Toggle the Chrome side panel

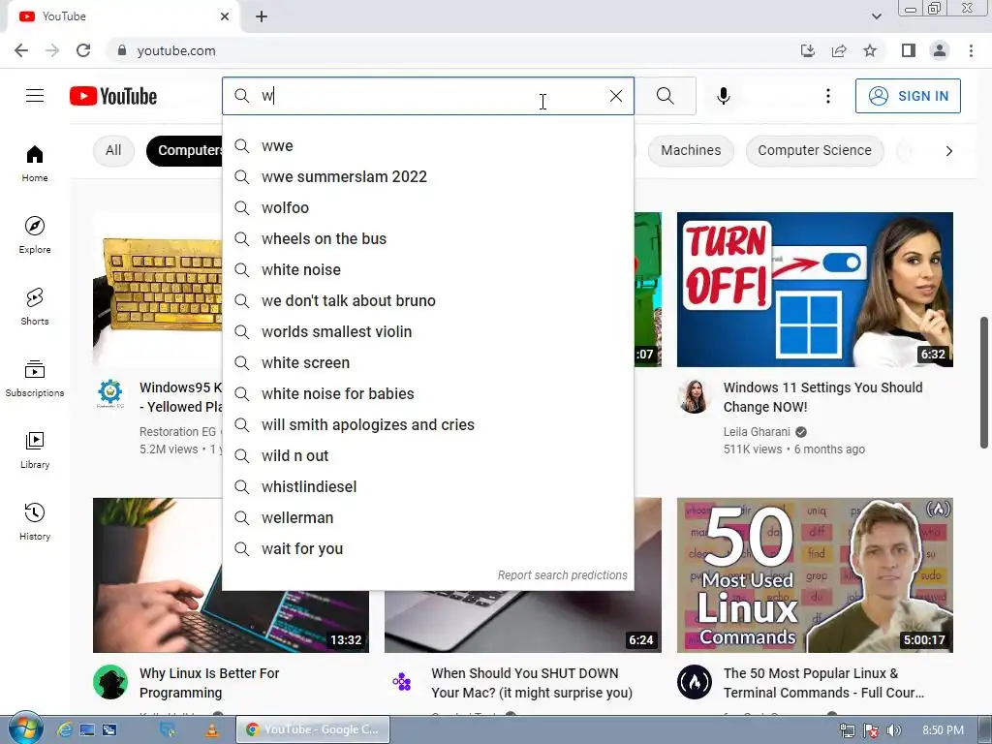coord(909,50)
